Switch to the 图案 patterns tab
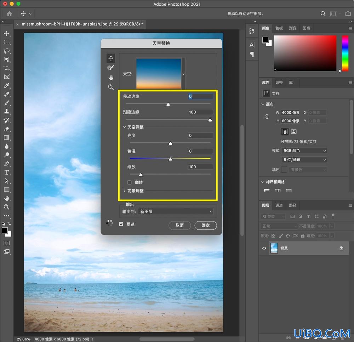354x342 pixels. point(306,28)
